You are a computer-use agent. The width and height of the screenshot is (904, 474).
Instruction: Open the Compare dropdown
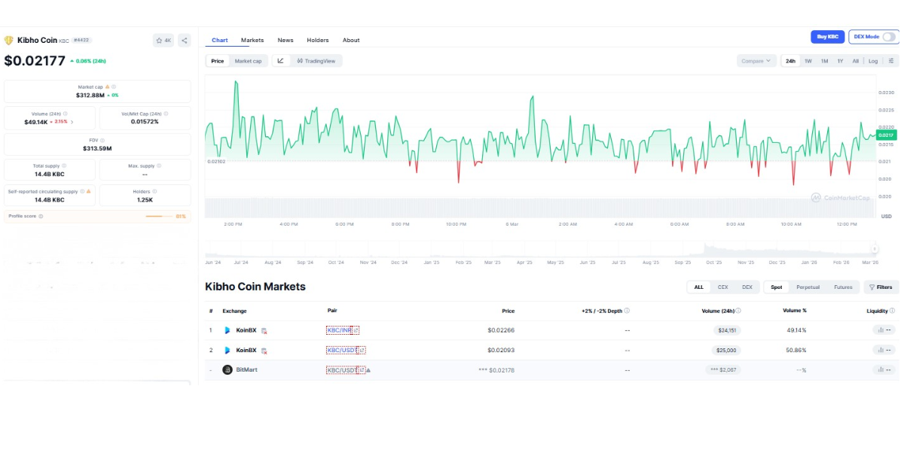[756, 61]
